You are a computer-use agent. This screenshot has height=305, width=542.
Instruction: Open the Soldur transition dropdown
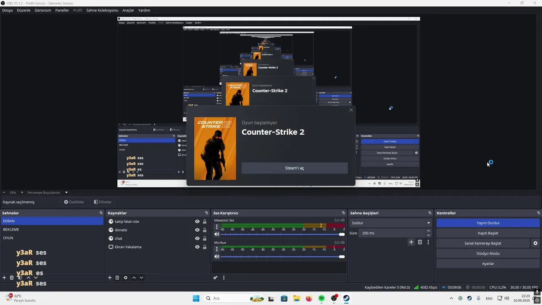pos(391,223)
